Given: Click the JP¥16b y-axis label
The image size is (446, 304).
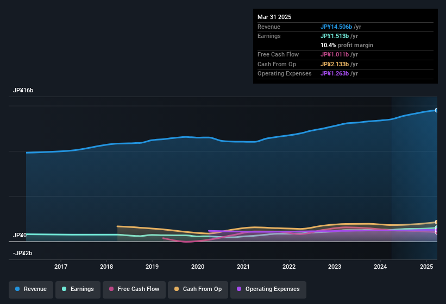Looking at the screenshot, I should 23,90.
